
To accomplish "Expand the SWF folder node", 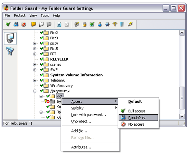I will (35, 70).
